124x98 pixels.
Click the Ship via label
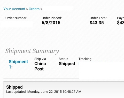click(x=40, y=59)
